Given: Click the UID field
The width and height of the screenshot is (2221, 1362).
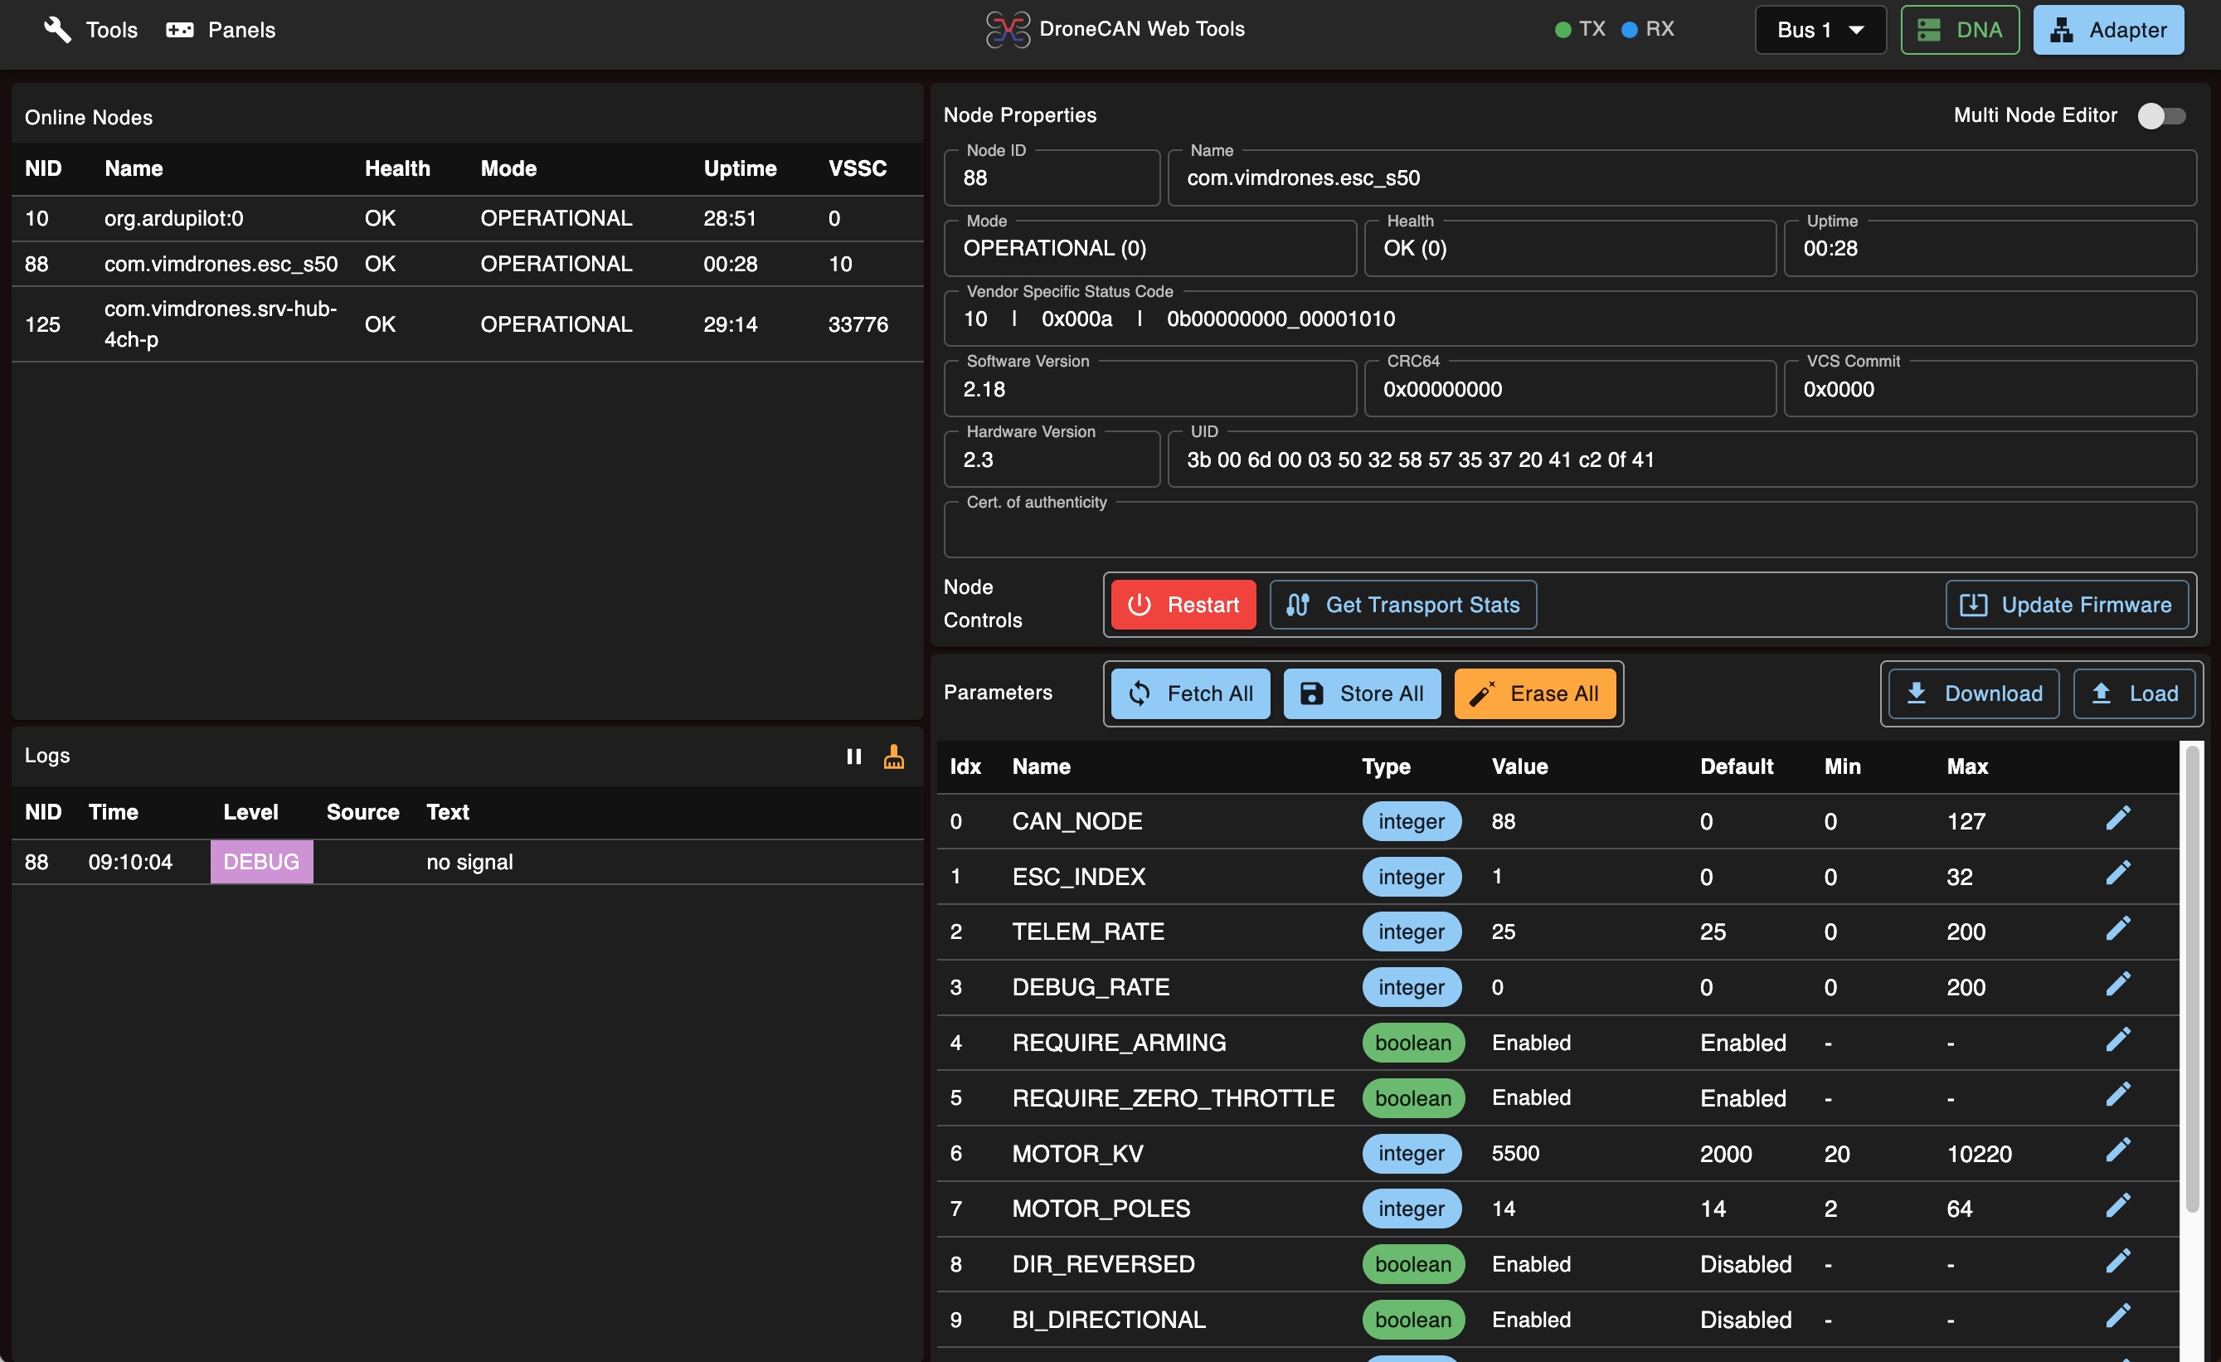Looking at the screenshot, I should 1682,460.
